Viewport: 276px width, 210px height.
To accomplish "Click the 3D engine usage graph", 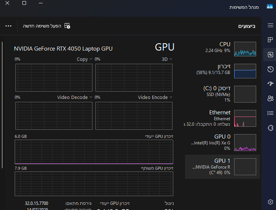I will coord(134,78).
